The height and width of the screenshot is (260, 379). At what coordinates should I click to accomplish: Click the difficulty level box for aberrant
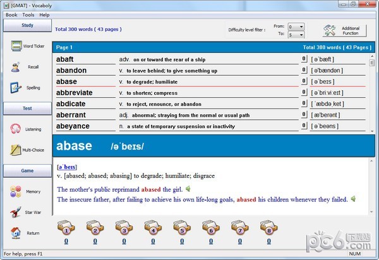(x=304, y=114)
